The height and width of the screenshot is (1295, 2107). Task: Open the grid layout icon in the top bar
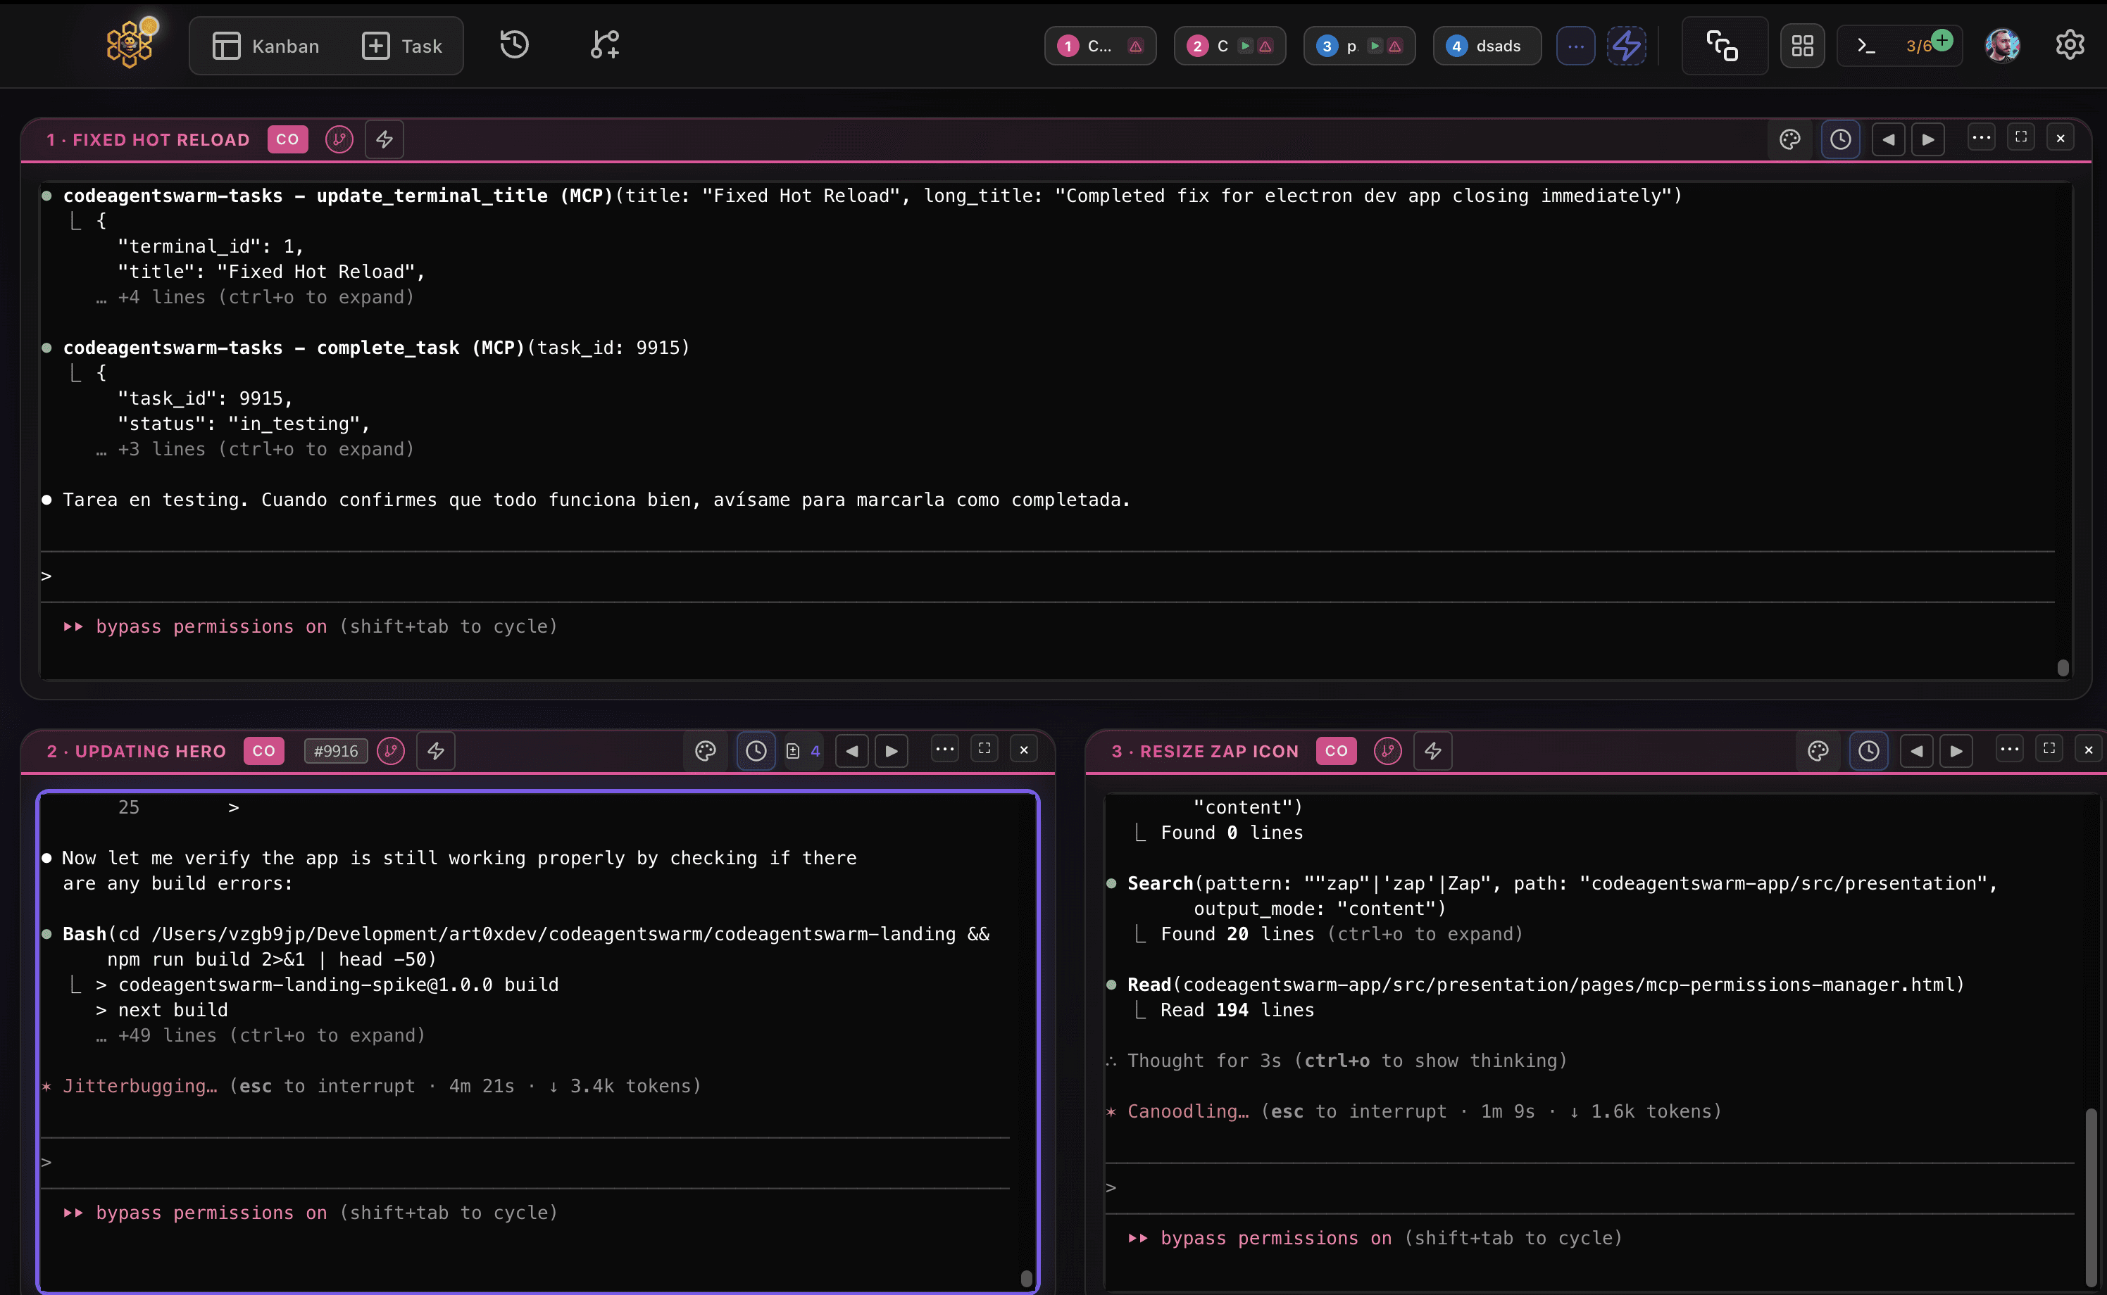(x=1802, y=45)
